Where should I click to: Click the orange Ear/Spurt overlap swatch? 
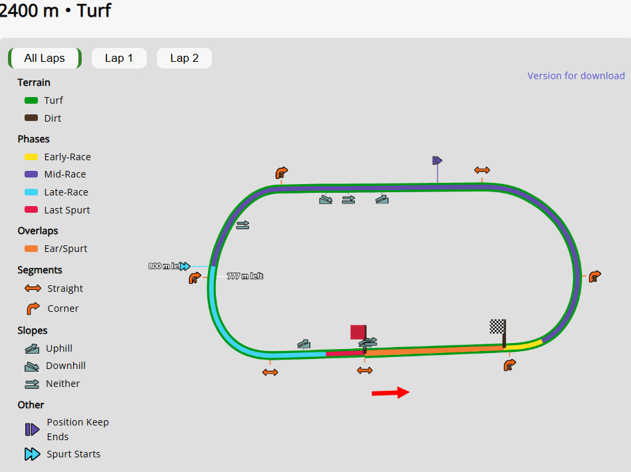(x=31, y=249)
